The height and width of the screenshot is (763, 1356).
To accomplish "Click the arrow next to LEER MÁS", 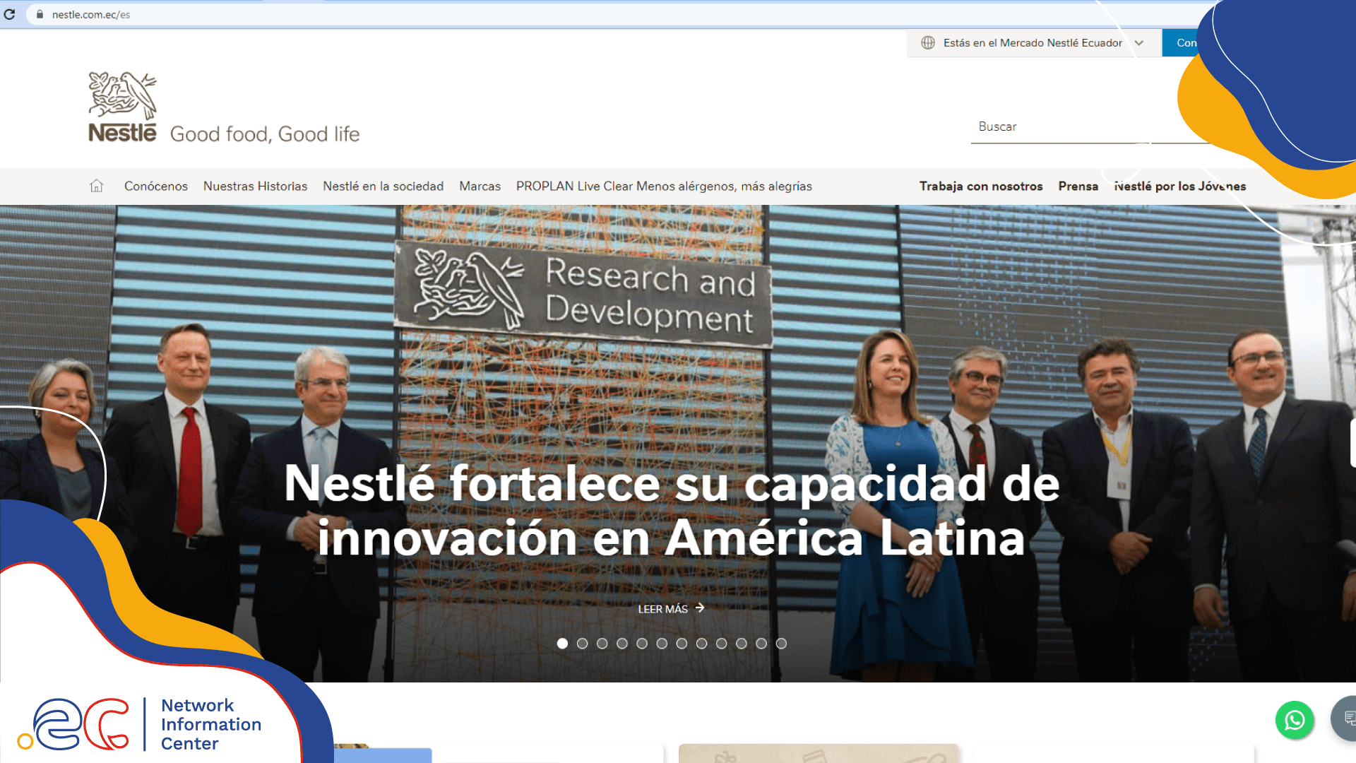I will [x=700, y=608].
